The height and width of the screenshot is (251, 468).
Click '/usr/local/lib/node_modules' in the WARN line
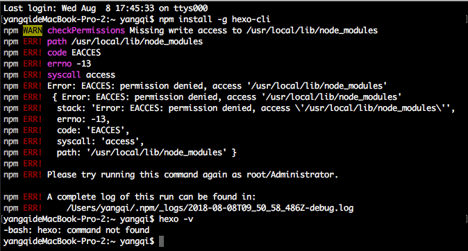[x=312, y=31]
